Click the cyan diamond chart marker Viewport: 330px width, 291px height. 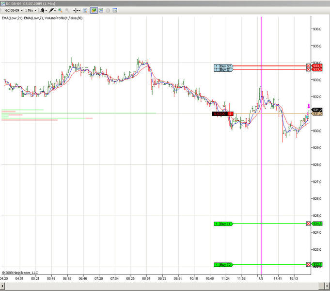307,117
